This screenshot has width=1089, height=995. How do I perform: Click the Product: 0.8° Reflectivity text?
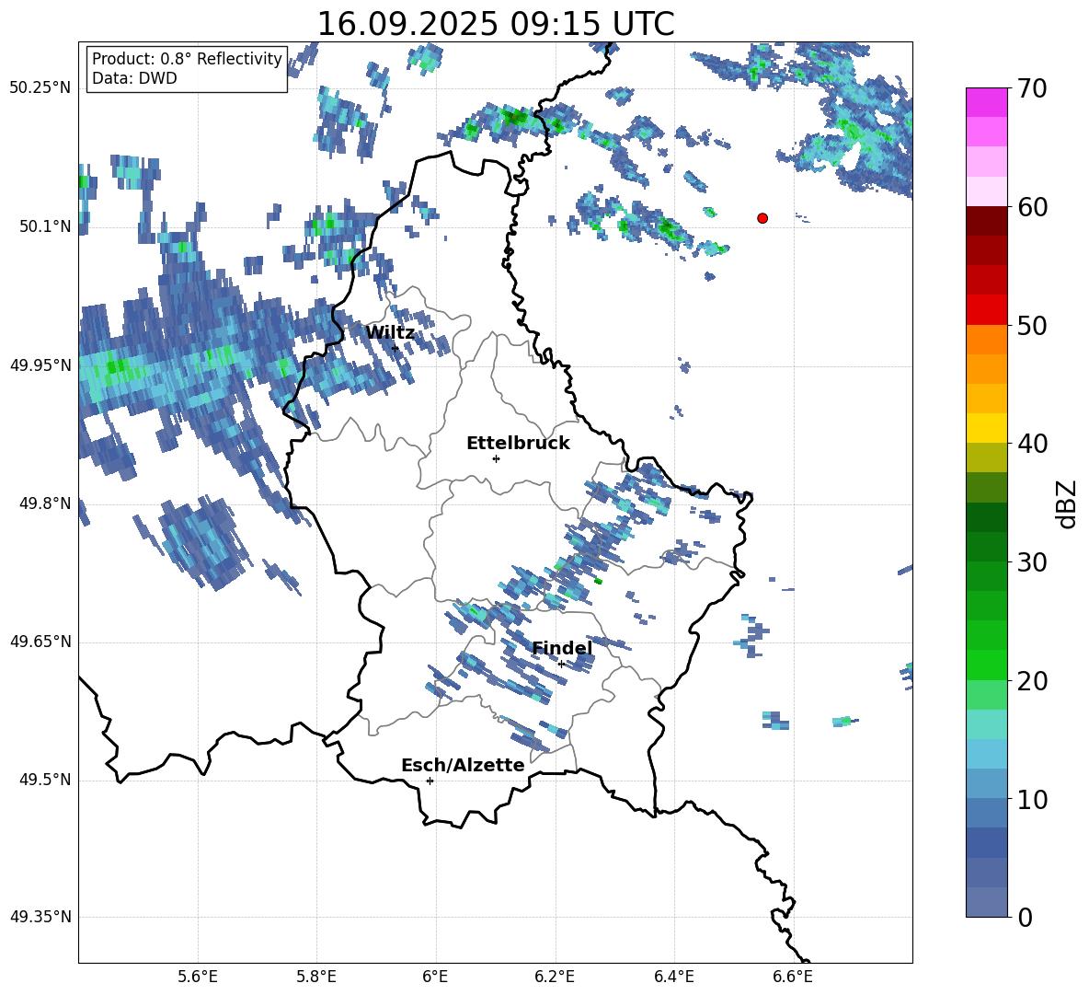click(187, 58)
